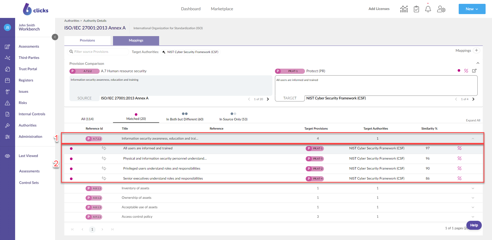
Task: Open the tasks clipboard icon in header
Action: [416, 9]
